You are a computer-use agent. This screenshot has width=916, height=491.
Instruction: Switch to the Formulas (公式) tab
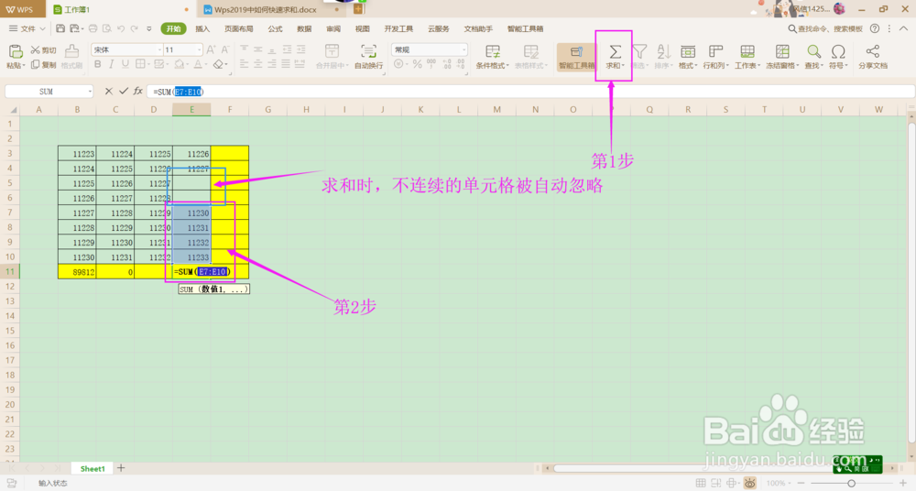click(275, 28)
